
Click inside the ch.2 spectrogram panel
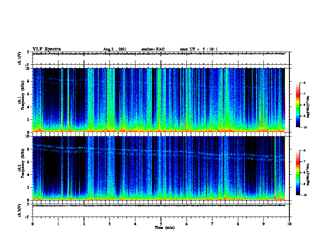[158, 168]
